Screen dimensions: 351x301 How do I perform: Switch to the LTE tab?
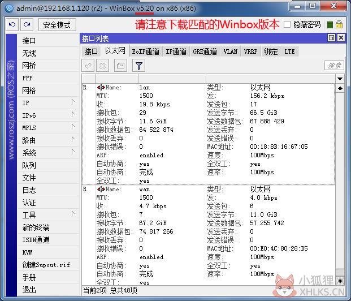289,51
